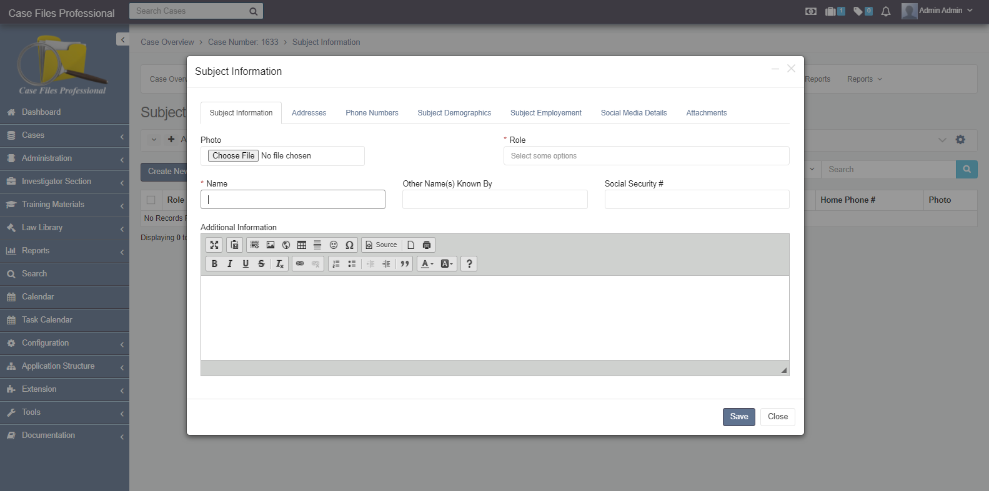
Task: Click the Choose File button
Action: click(233, 156)
